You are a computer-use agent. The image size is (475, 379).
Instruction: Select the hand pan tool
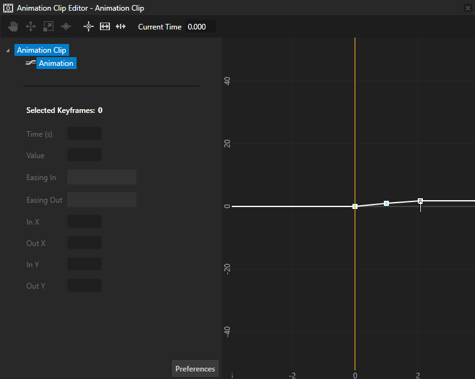pyautogui.click(x=13, y=26)
